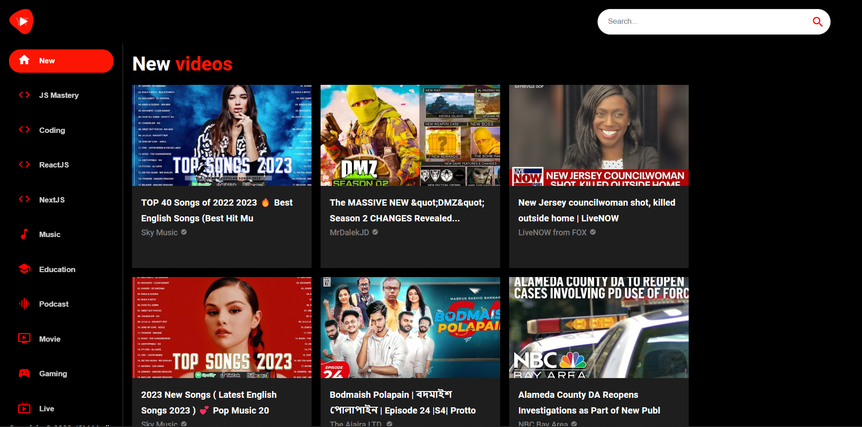Click the code icon beside Coding

(24, 130)
